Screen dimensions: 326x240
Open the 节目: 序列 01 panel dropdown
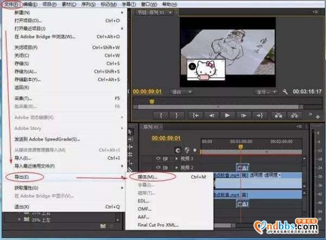point(170,12)
